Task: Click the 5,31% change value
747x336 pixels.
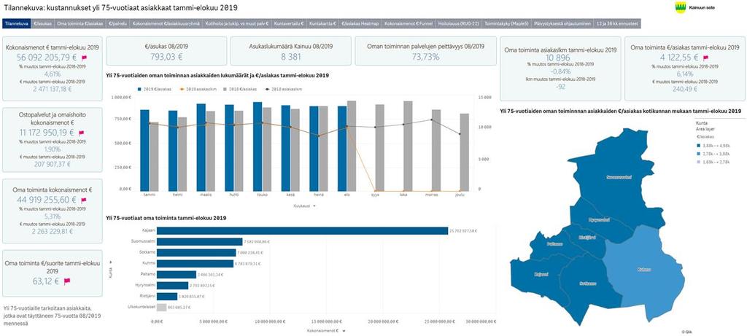Action: [x=53, y=216]
